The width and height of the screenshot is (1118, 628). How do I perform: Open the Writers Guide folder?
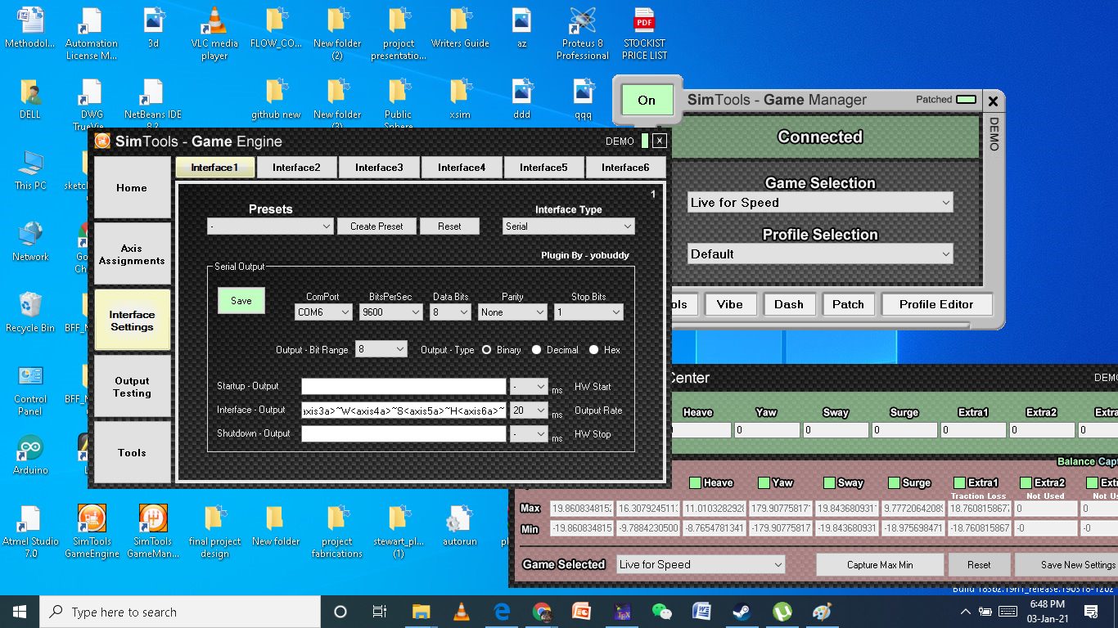[460, 28]
